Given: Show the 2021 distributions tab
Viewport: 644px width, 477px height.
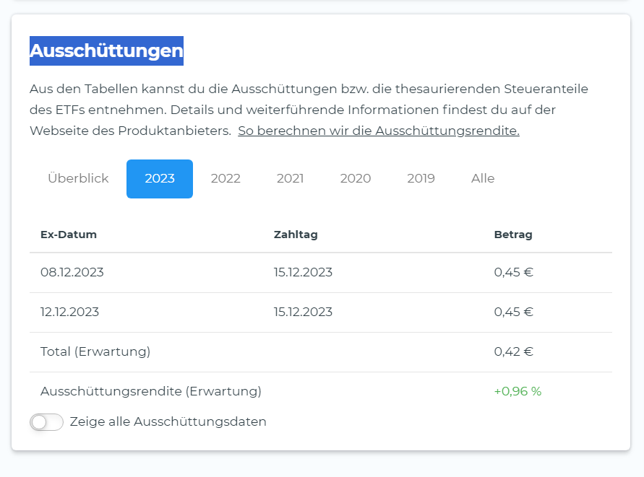Looking at the screenshot, I should [x=290, y=179].
